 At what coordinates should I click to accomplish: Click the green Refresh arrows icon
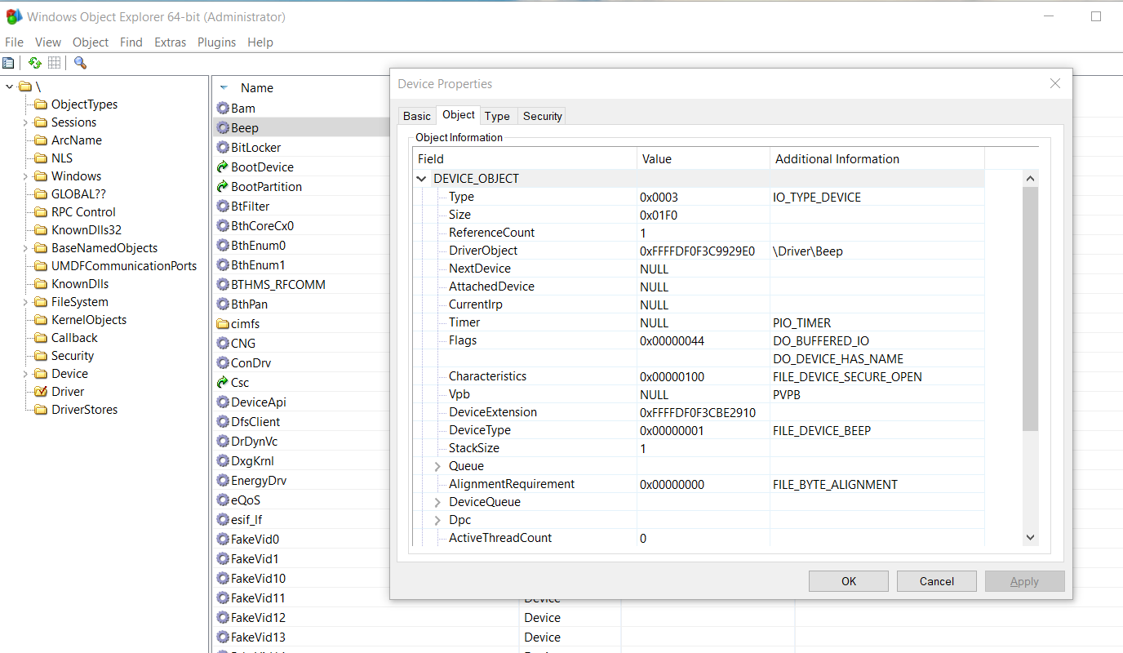[x=34, y=63]
